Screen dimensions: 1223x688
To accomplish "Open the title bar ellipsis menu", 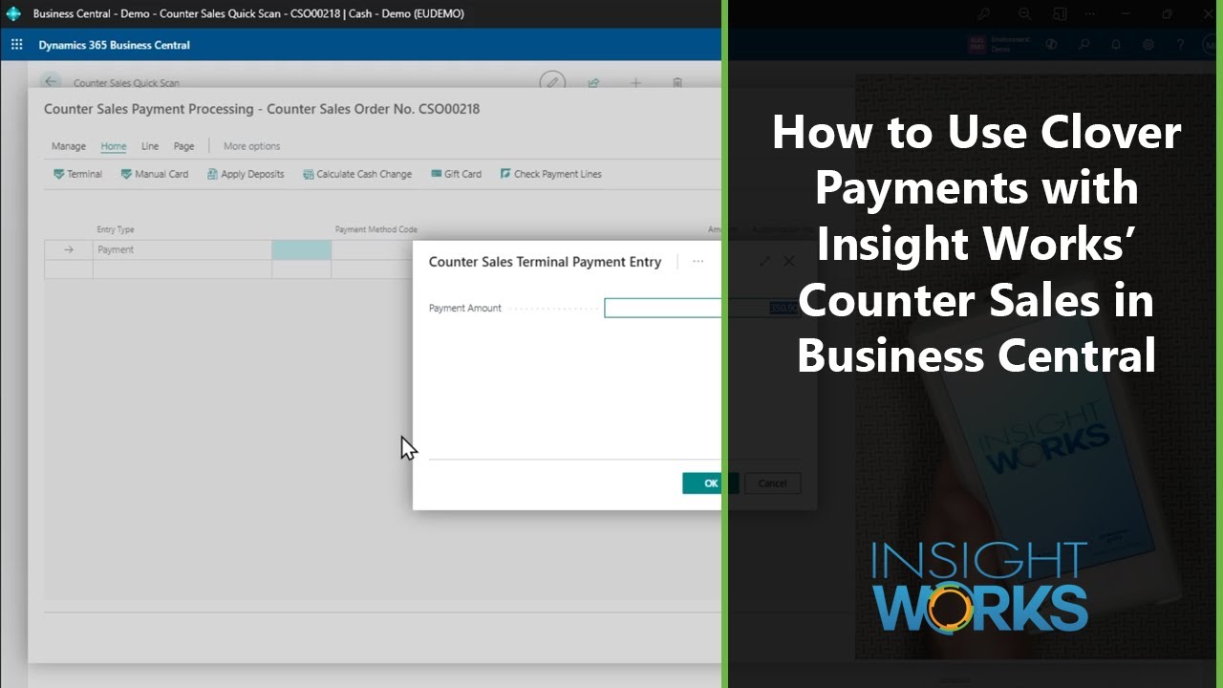I will (1091, 14).
